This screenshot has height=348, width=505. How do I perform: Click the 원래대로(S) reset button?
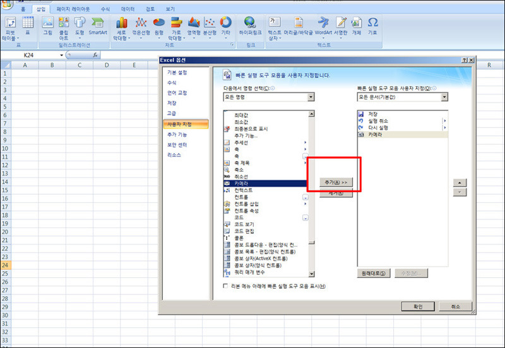[373, 273]
